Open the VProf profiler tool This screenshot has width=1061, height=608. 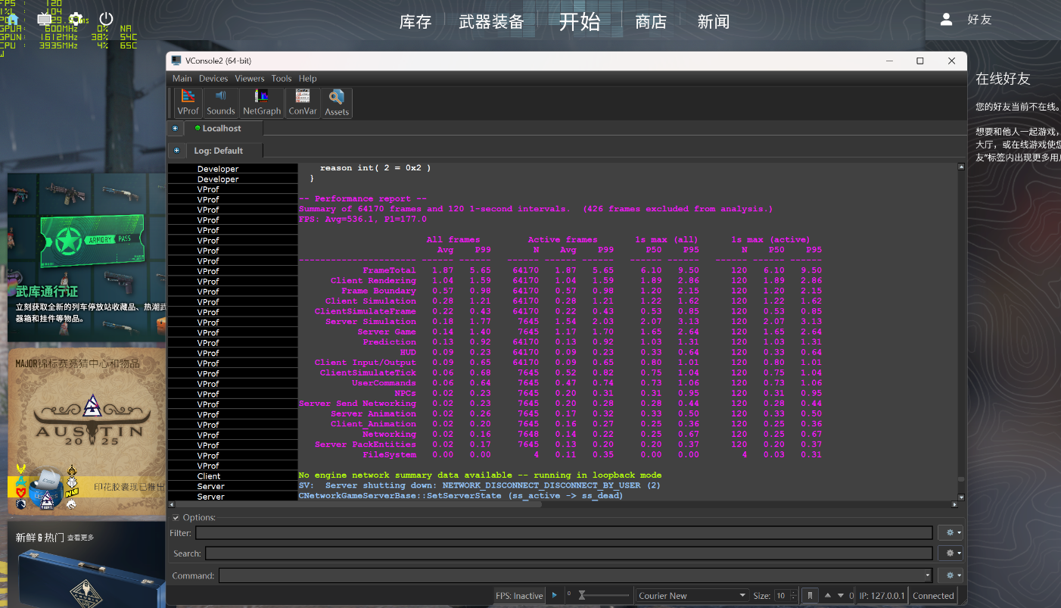[188, 102]
